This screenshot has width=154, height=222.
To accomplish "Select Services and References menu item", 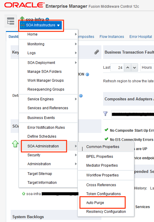I will click(x=48, y=108).
